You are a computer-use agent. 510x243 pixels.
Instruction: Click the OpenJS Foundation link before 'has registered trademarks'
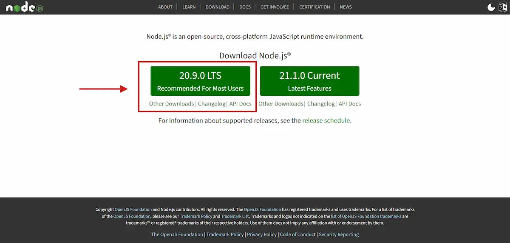(x=262, y=209)
